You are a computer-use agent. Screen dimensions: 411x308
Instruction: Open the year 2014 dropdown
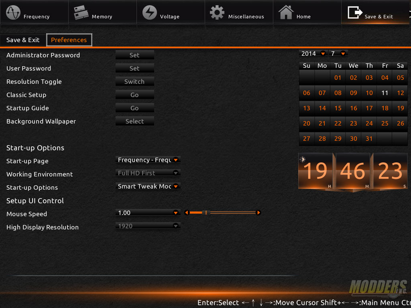313,53
